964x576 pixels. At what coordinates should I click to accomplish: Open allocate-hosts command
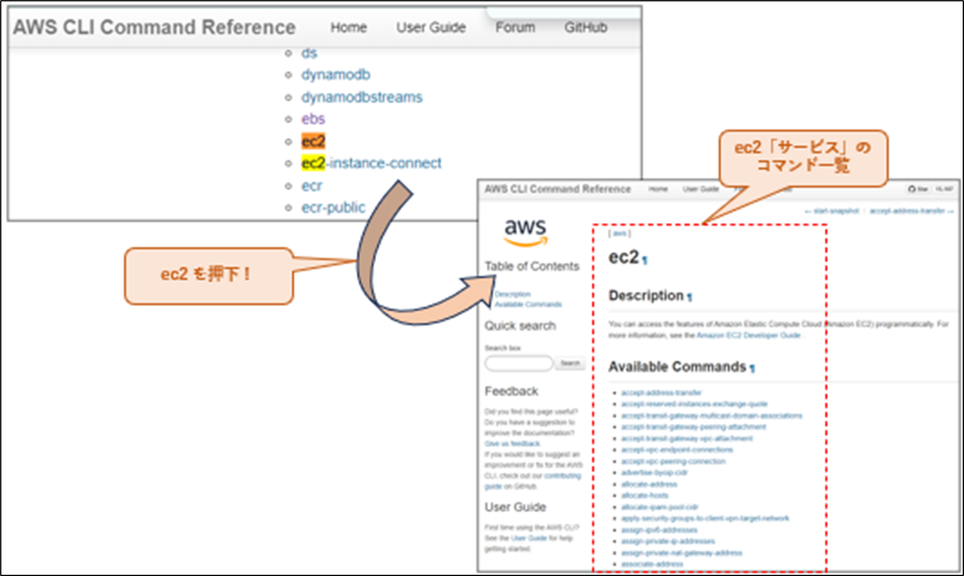644,495
